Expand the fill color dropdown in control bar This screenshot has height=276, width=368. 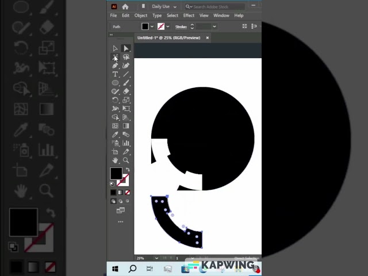152,26
